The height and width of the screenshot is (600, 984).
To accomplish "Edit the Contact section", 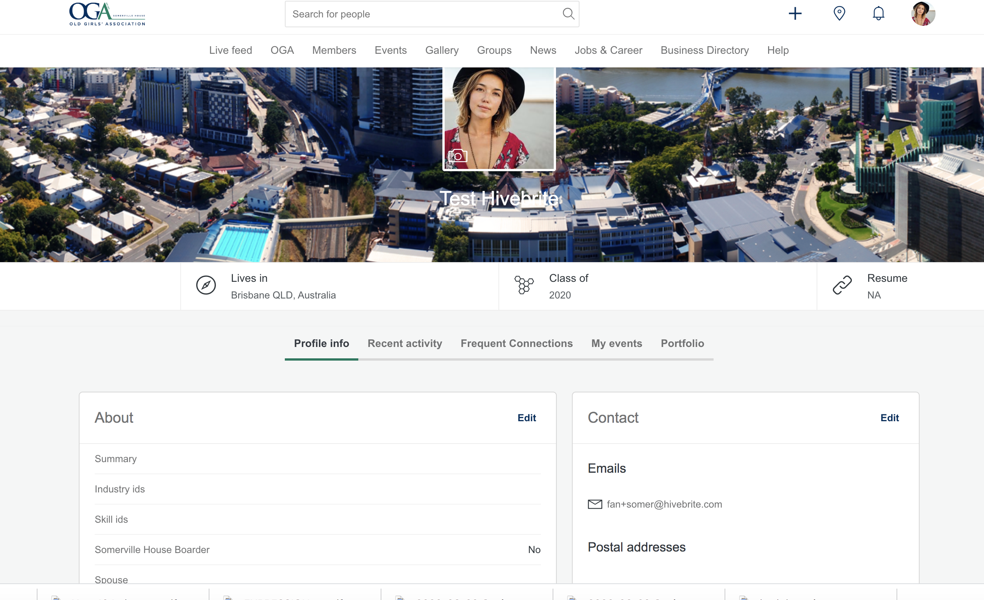I will click(x=889, y=418).
